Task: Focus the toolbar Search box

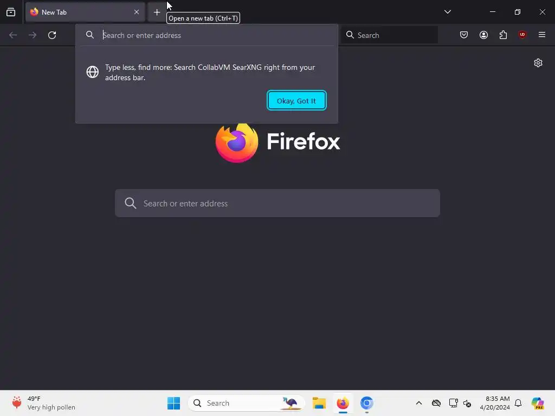Action: [x=390, y=35]
